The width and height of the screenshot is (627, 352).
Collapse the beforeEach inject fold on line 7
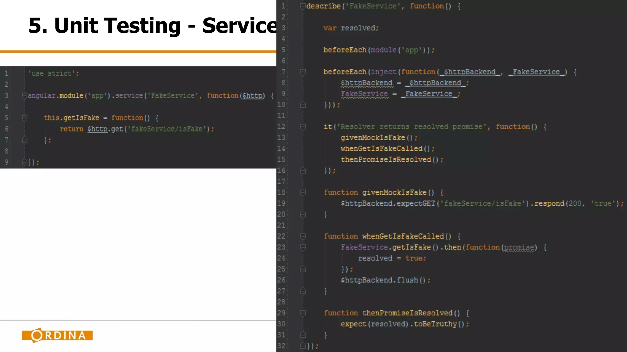pos(303,72)
